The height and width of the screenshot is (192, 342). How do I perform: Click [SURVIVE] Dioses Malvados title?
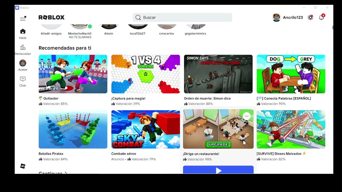point(281,154)
